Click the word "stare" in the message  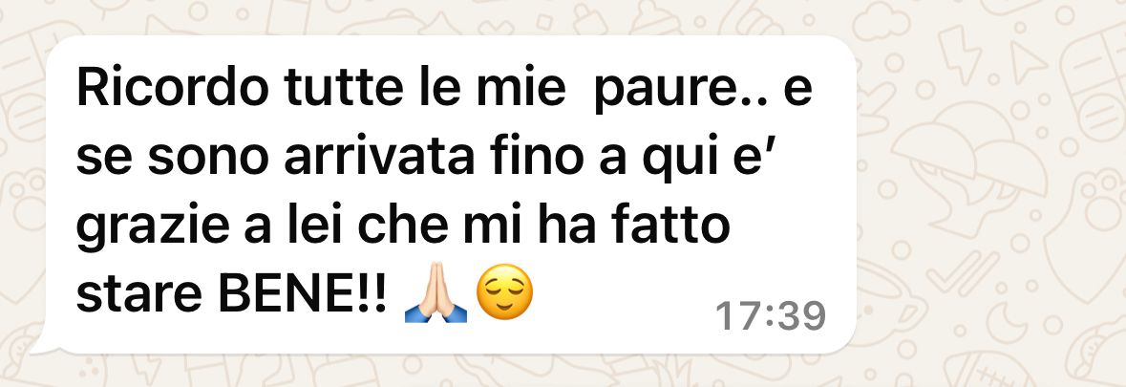tap(137, 295)
